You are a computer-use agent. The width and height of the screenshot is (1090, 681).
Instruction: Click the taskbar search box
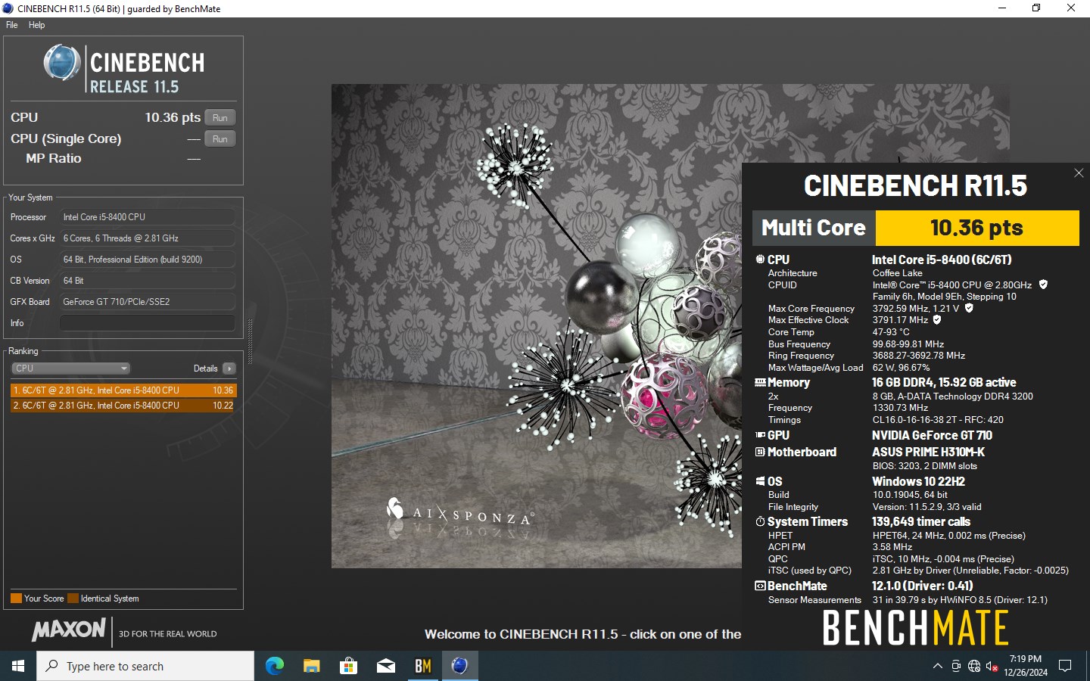[x=145, y=666]
